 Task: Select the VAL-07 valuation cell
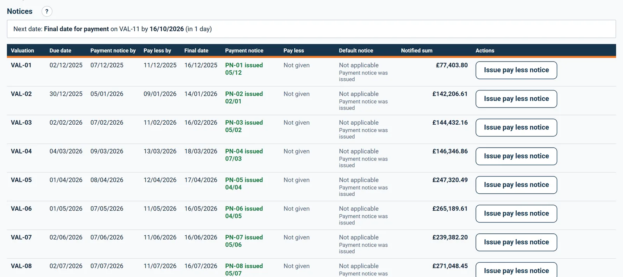[x=21, y=237]
